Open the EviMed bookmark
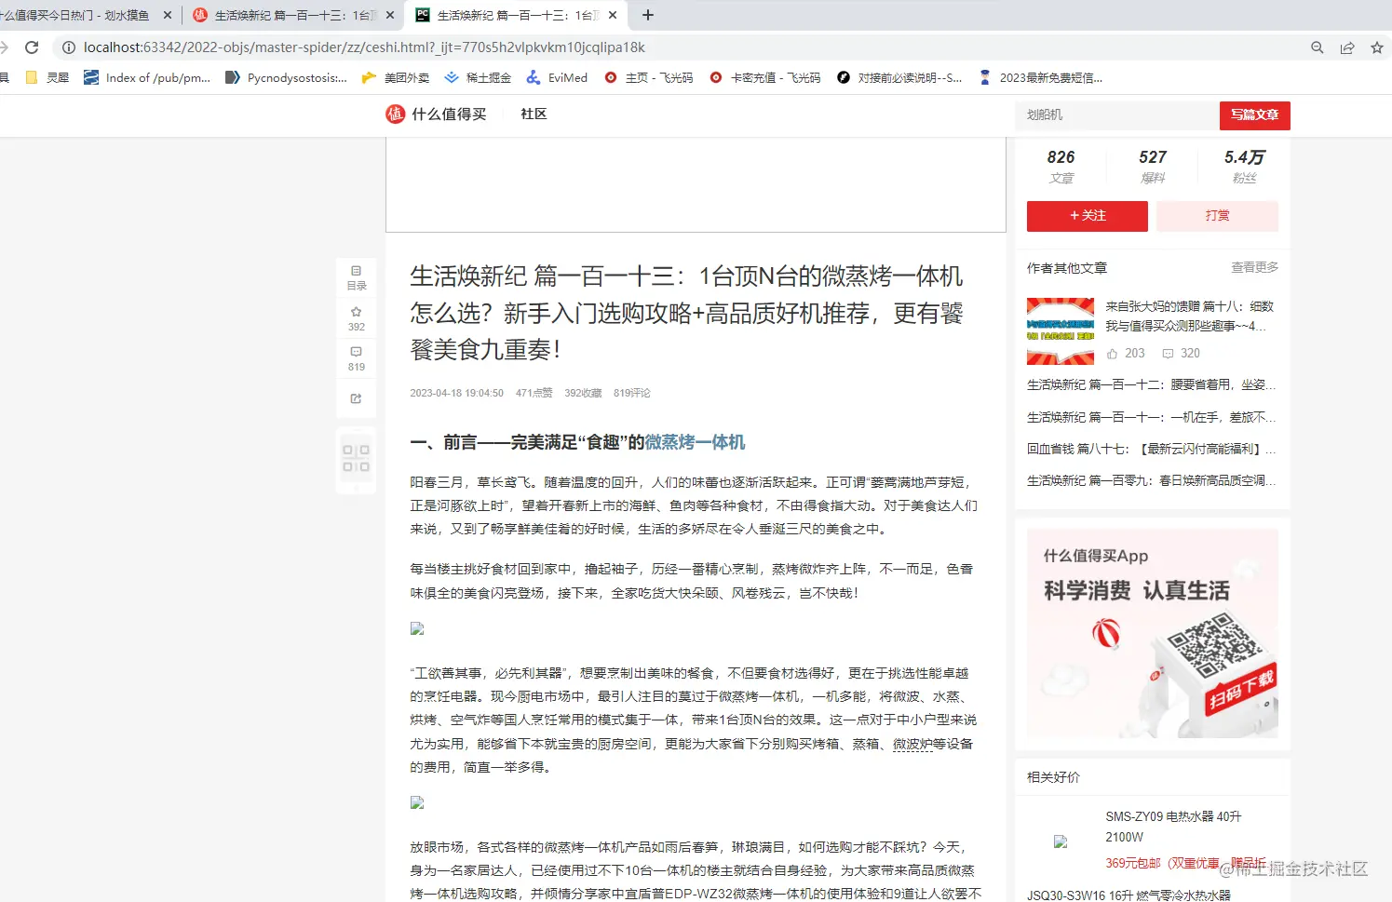This screenshot has width=1392, height=902. [x=557, y=78]
